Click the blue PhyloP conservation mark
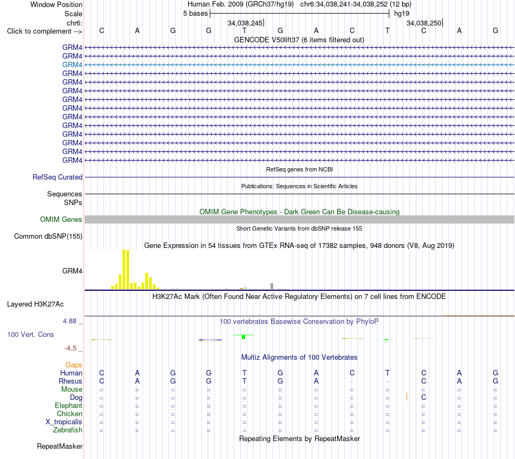 (x=210, y=340)
